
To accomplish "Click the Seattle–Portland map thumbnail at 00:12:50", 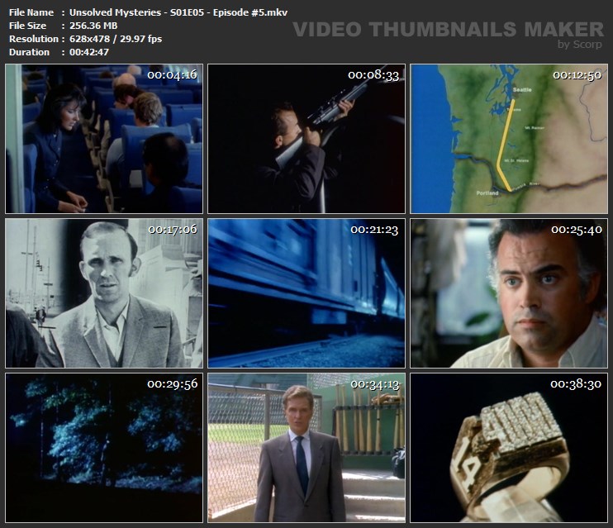I will (509, 139).
